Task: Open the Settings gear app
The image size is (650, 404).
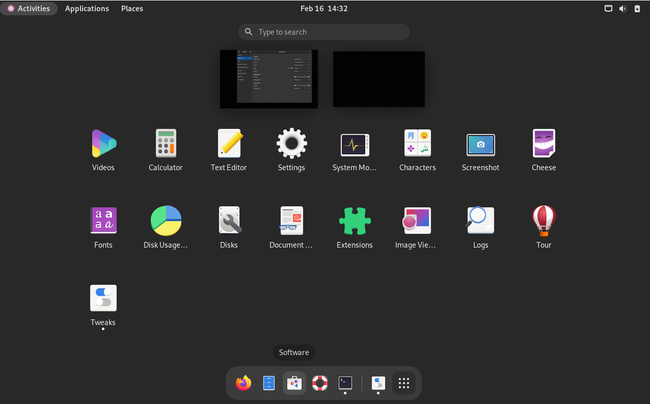Action: pyautogui.click(x=291, y=144)
